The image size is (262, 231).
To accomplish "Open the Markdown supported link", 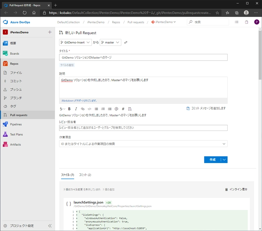I will [x=79, y=101].
